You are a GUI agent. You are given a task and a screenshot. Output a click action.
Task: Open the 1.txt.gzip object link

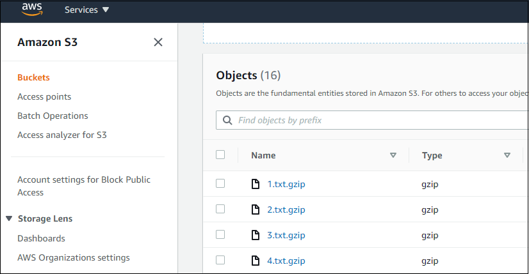pos(286,184)
